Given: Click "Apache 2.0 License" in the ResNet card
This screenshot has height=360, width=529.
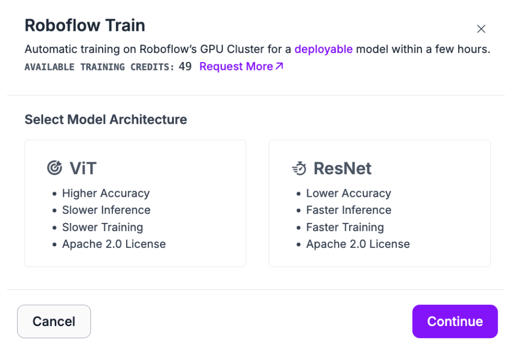Looking at the screenshot, I should (x=358, y=244).
